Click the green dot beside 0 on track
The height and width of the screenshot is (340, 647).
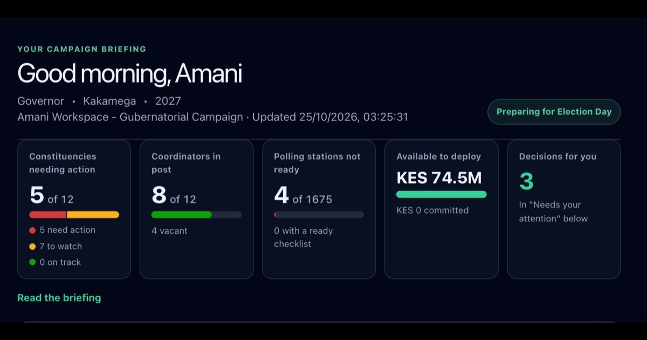32,263
